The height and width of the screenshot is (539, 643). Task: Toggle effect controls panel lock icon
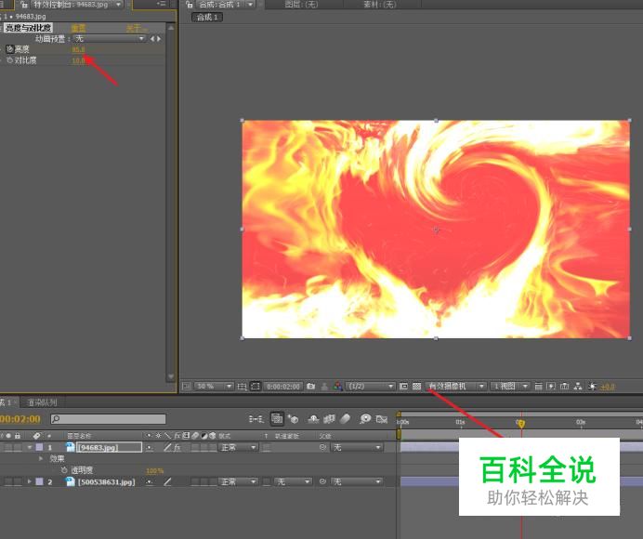click(24, 5)
